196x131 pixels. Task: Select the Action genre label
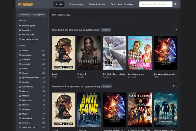coord(25,50)
